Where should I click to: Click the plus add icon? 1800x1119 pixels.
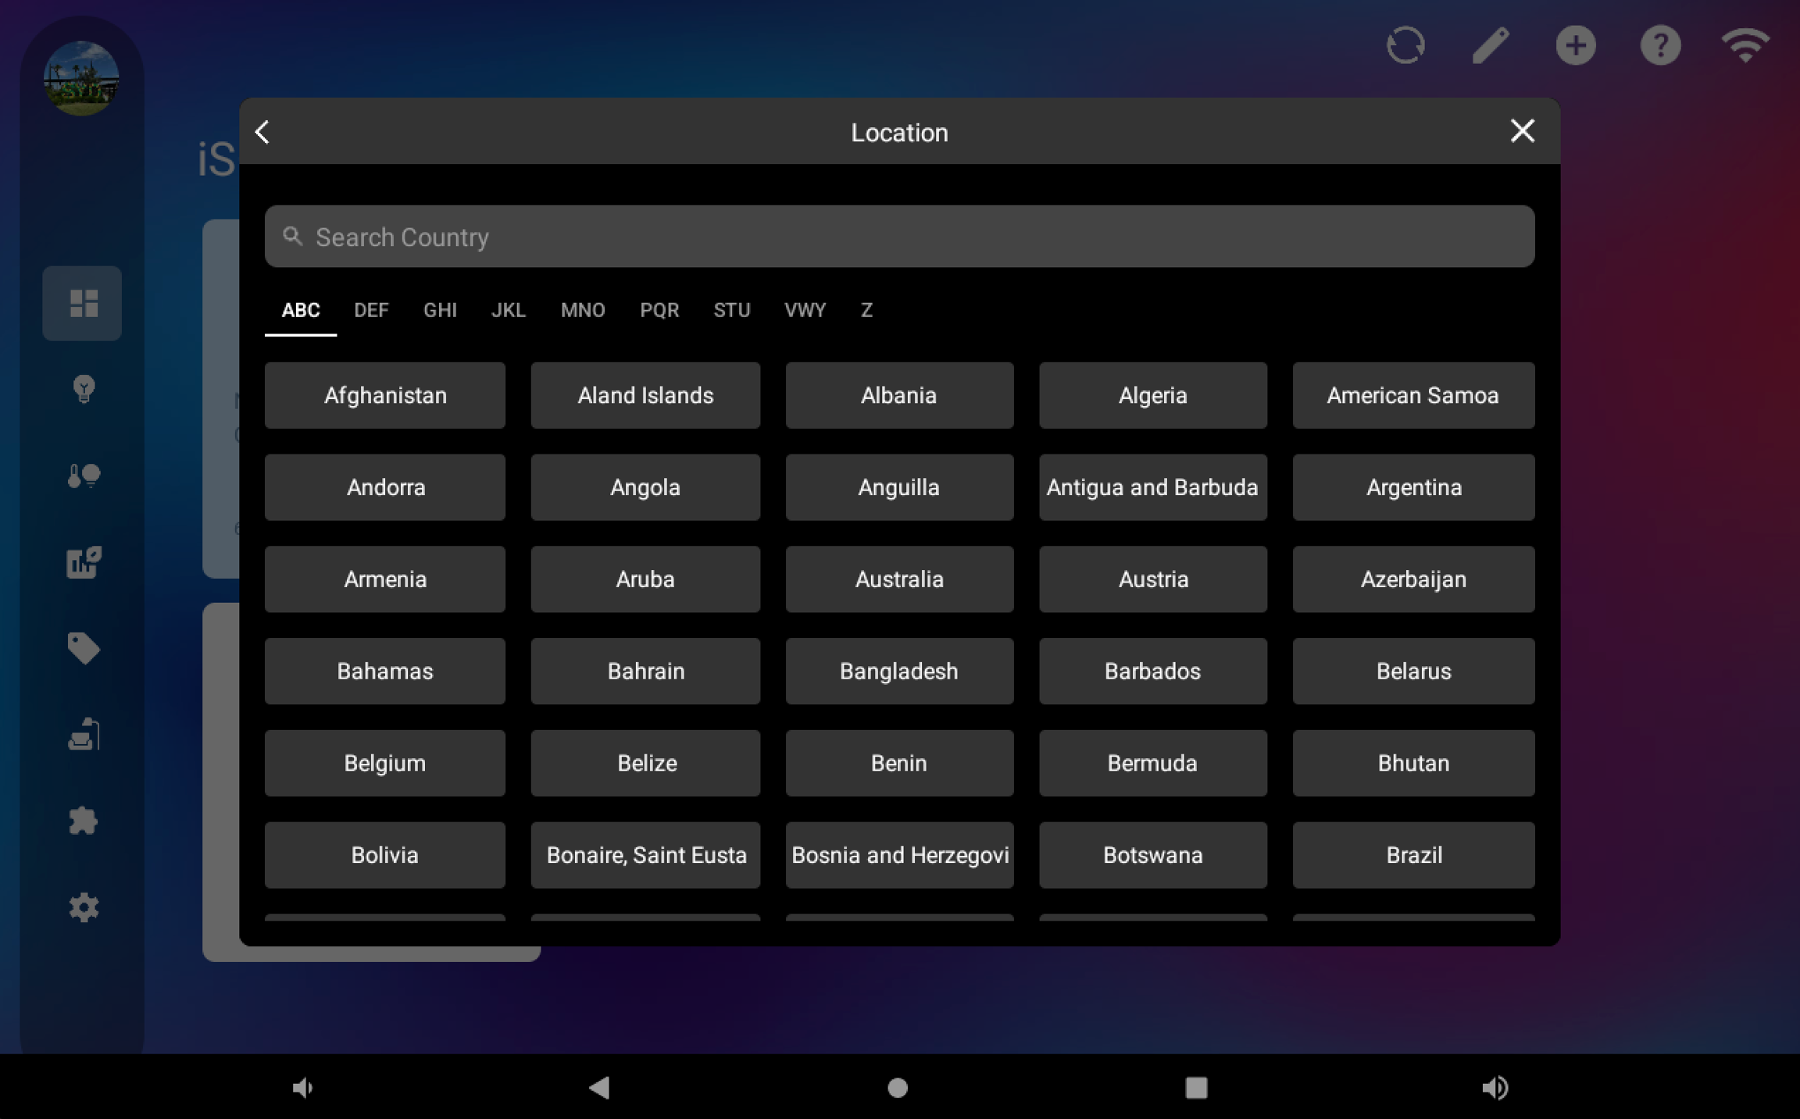click(1575, 45)
